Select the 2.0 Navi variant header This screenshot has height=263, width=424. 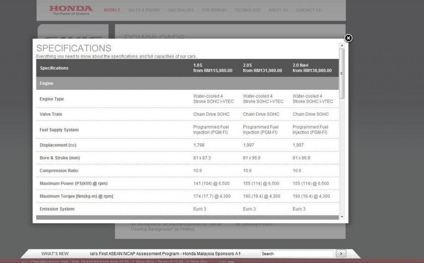coord(312,68)
